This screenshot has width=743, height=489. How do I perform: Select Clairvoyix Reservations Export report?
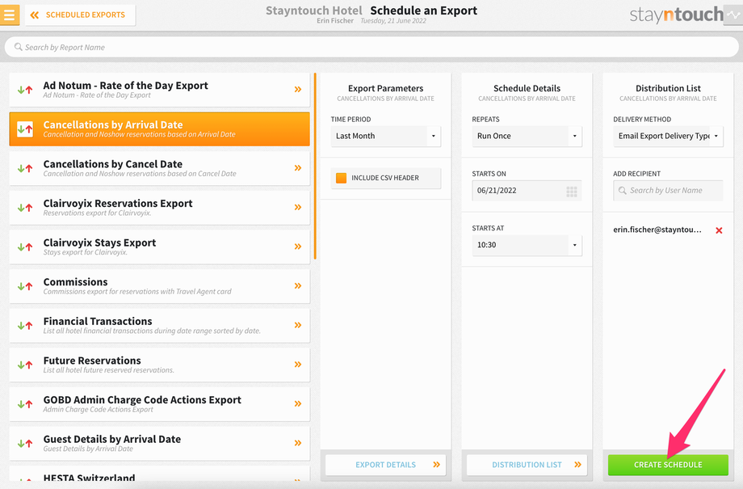click(x=159, y=208)
